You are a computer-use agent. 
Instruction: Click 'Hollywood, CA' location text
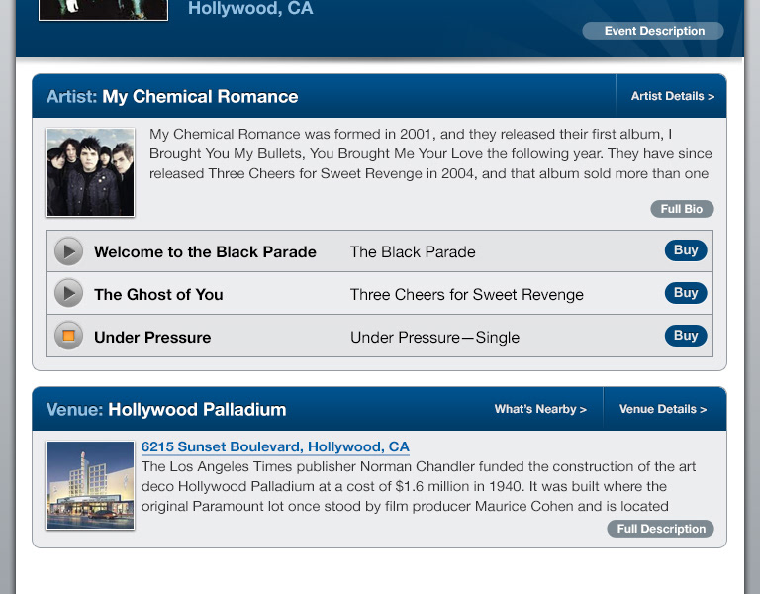(x=250, y=8)
